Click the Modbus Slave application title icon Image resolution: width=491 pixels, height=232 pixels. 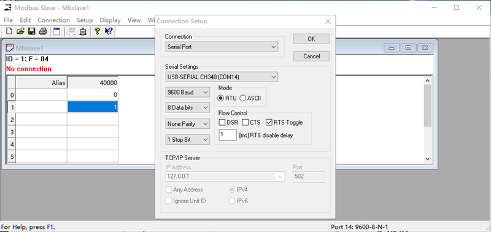pos(7,7)
